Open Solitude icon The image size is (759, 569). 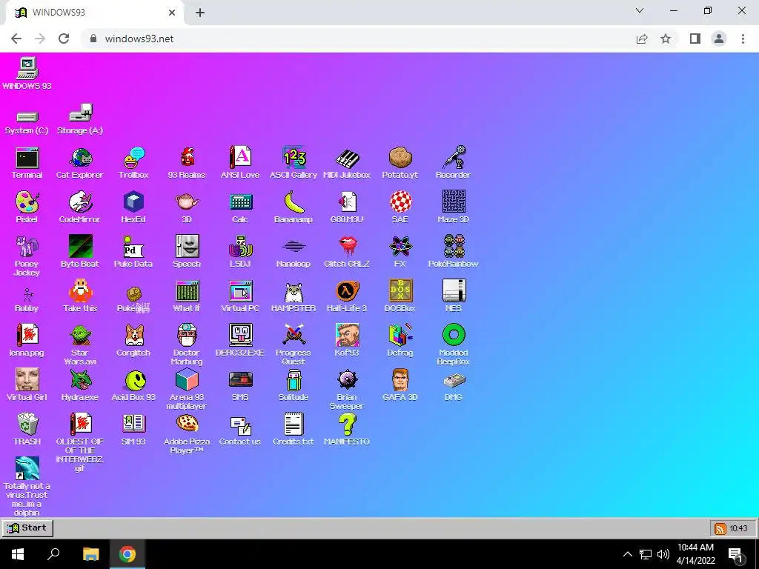[294, 380]
